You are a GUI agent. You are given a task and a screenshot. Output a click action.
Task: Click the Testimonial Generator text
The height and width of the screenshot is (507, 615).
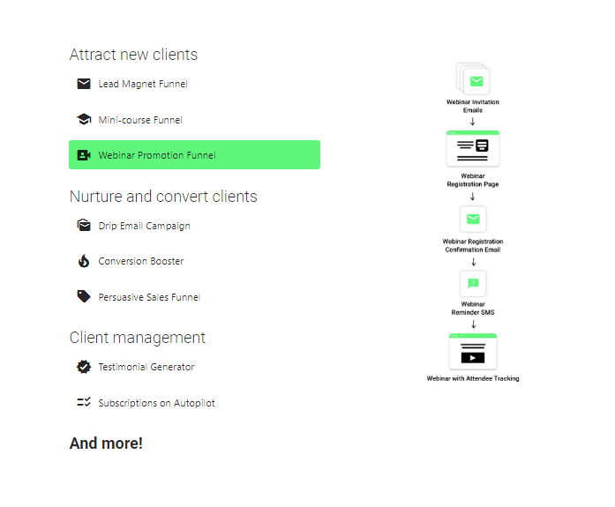click(146, 367)
